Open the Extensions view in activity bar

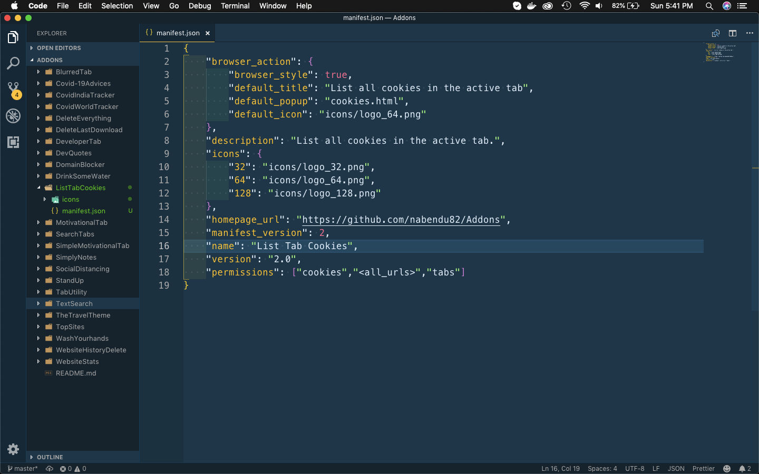13,142
